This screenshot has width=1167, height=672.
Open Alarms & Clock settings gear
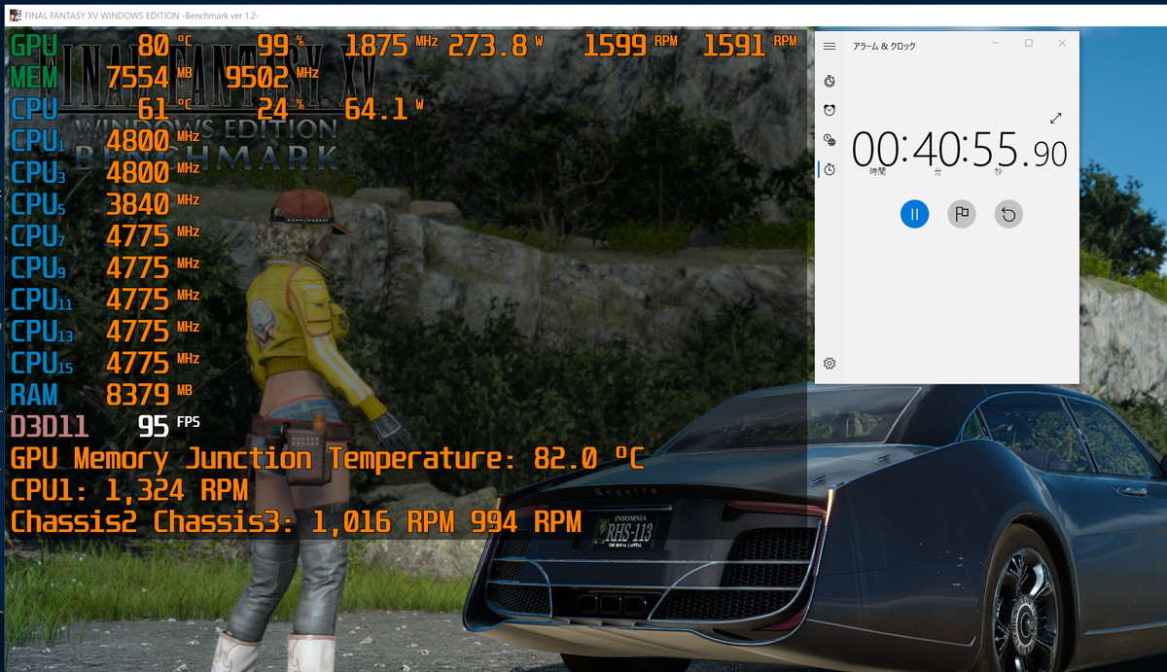click(830, 363)
